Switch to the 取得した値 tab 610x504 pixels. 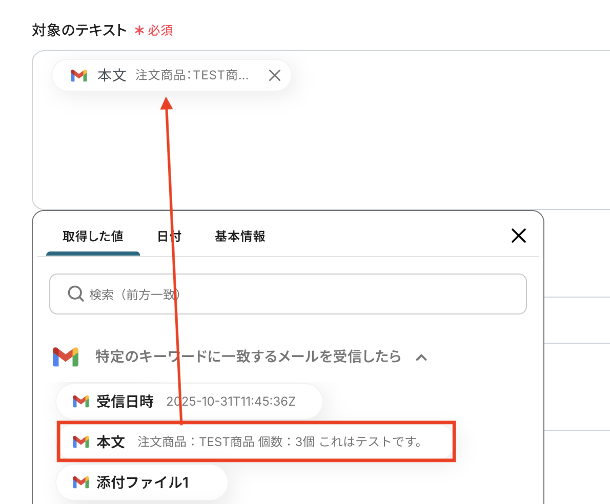93,237
